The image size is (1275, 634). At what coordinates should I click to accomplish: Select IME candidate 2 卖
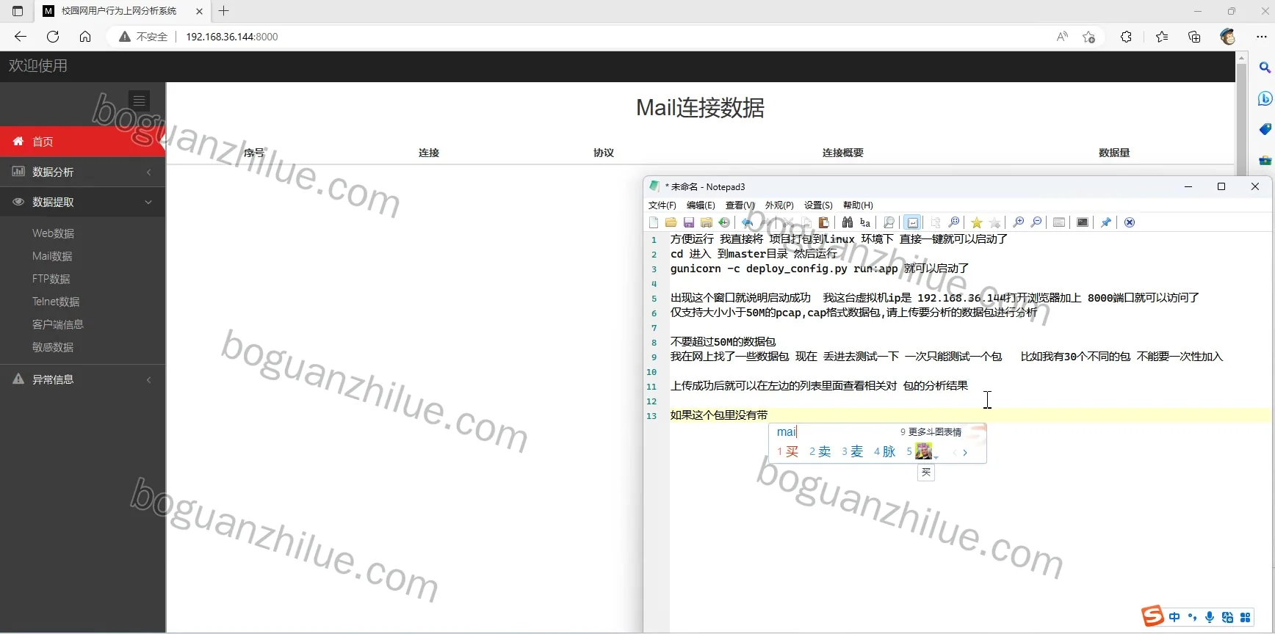pyautogui.click(x=820, y=451)
